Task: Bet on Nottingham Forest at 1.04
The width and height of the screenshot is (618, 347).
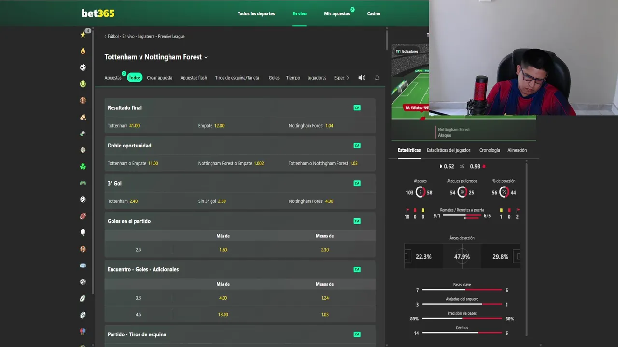Action: point(331,126)
